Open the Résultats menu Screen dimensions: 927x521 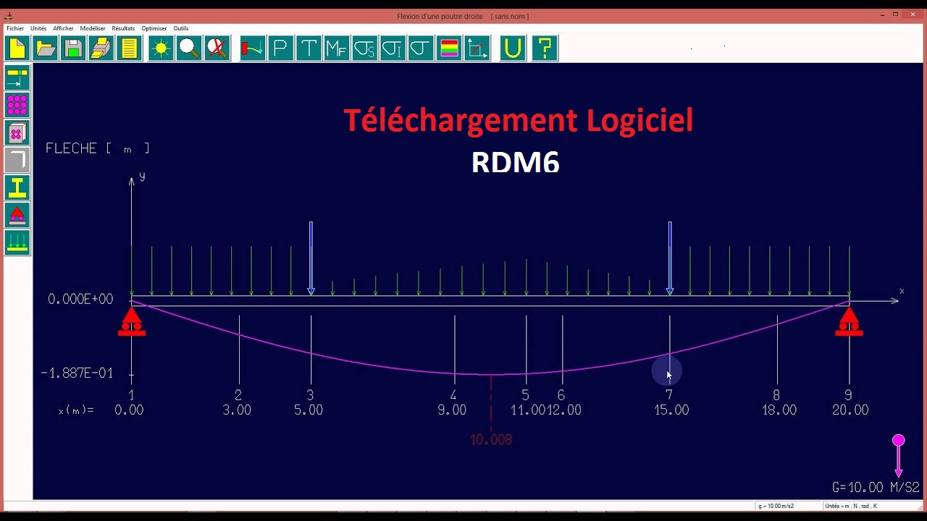pyautogui.click(x=123, y=28)
